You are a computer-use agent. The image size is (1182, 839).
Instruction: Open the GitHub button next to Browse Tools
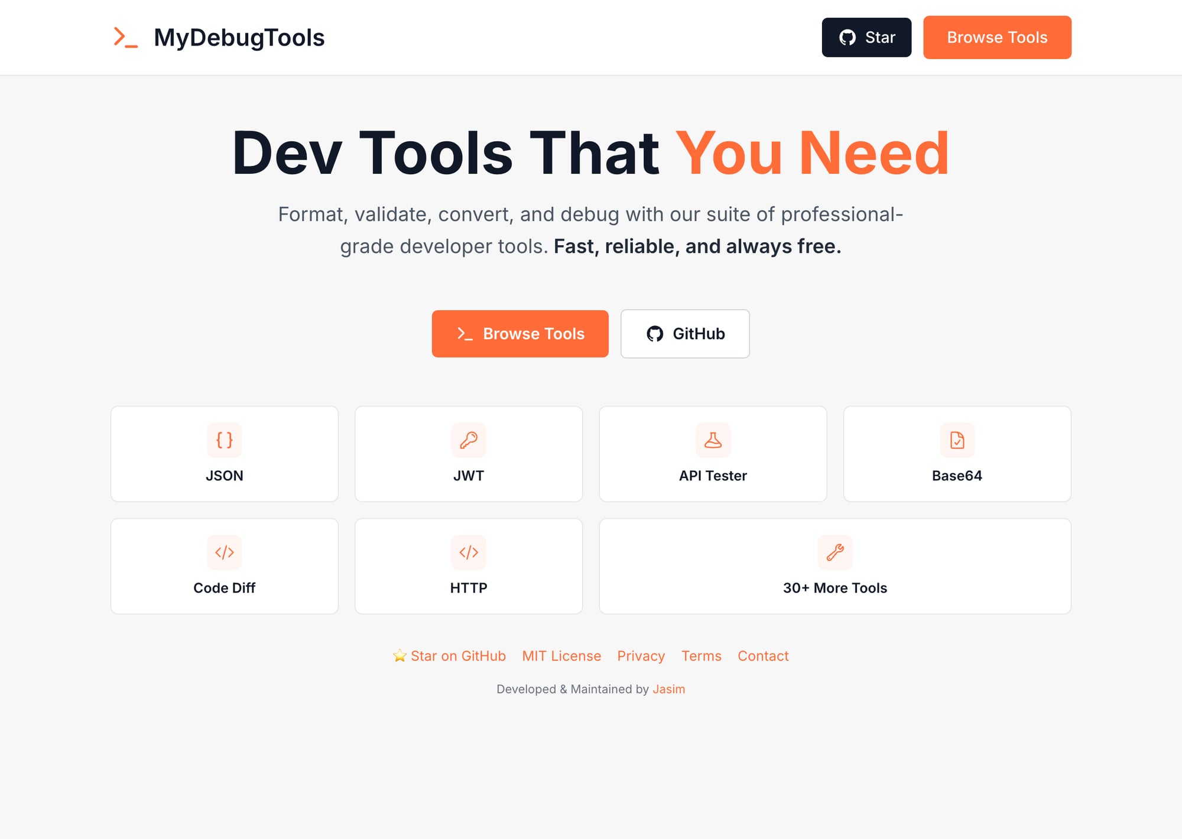tap(685, 334)
